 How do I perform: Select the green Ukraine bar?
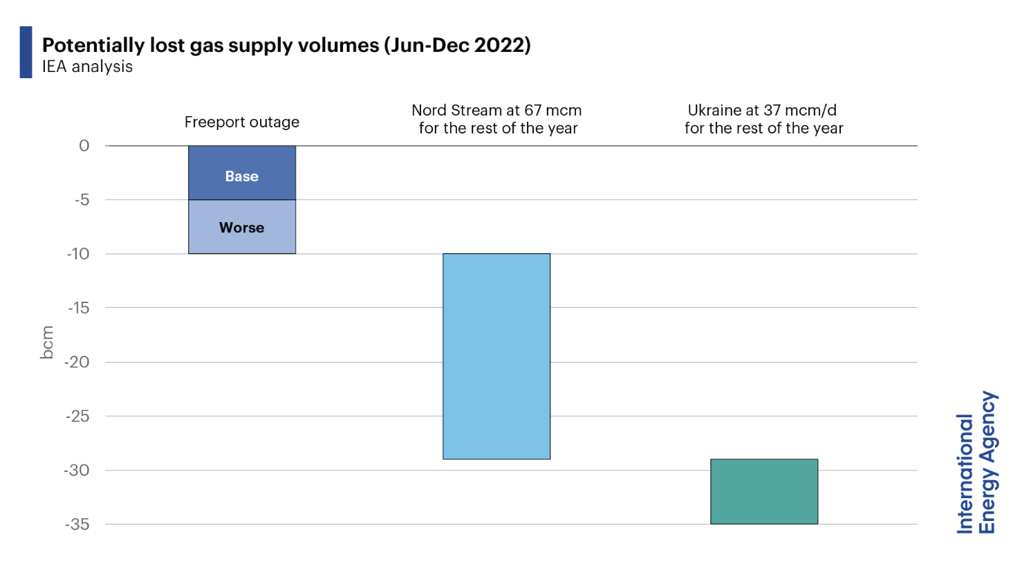click(764, 491)
